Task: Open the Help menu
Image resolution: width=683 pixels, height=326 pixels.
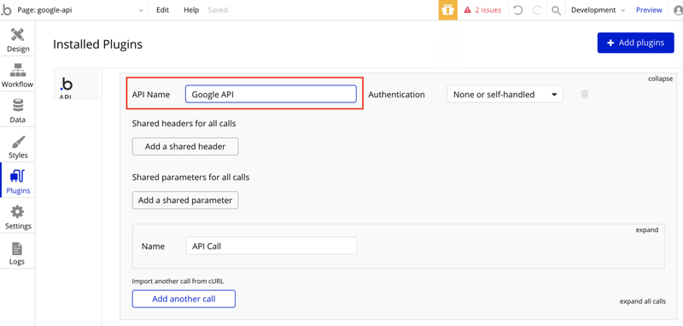Action: [190, 10]
